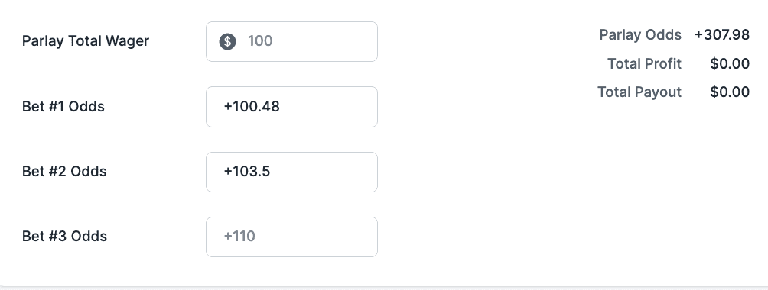The image size is (768, 290).
Task: Focus the Parlay Total Wager input field
Action: 291,41
